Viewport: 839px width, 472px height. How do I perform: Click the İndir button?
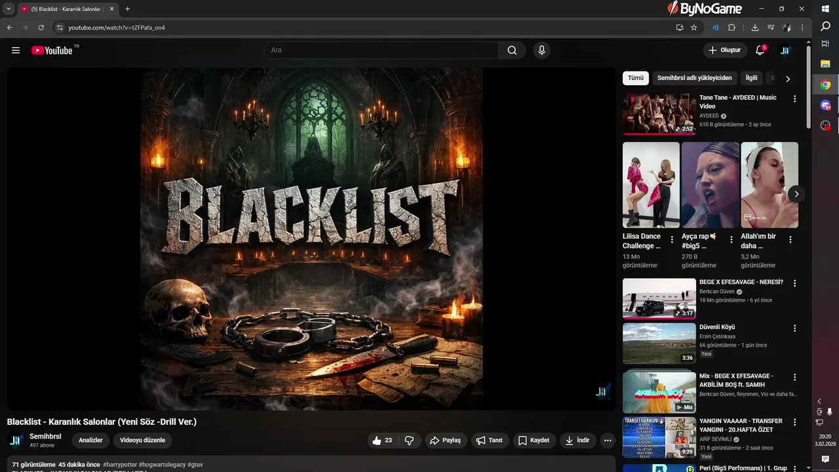click(x=577, y=441)
